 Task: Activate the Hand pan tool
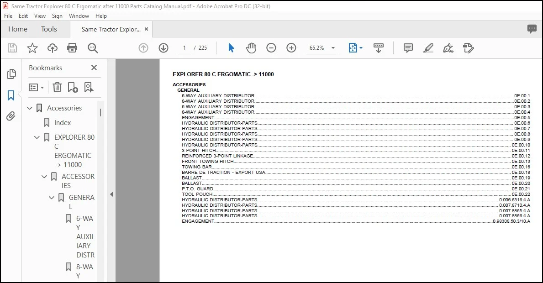coord(251,48)
